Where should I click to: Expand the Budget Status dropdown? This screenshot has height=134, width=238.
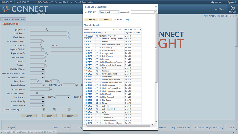37,105
